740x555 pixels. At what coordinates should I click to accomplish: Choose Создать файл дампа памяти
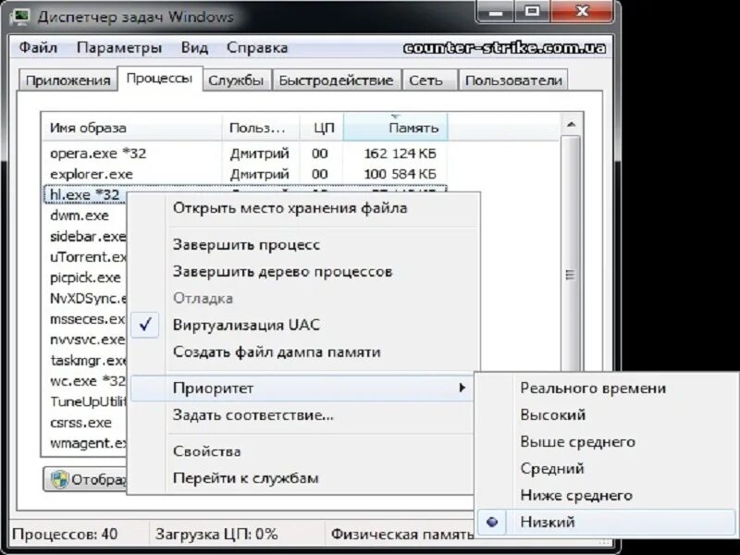[x=277, y=351]
